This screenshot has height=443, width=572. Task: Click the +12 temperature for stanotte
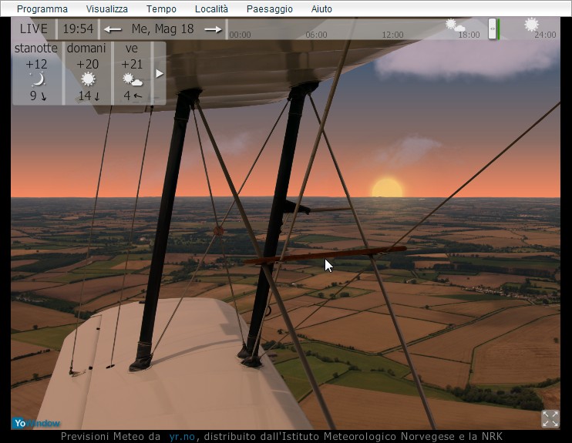pyautogui.click(x=36, y=65)
